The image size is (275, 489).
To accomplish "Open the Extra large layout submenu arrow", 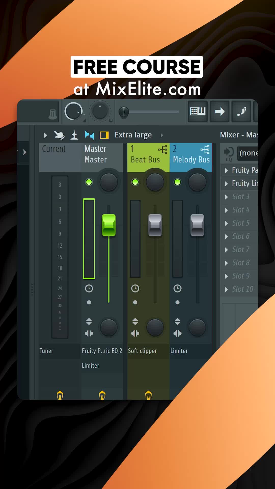I will tap(162, 135).
